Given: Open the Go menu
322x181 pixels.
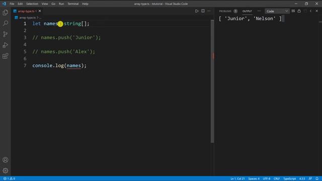Looking at the screenshot, I should click(x=53, y=4).
